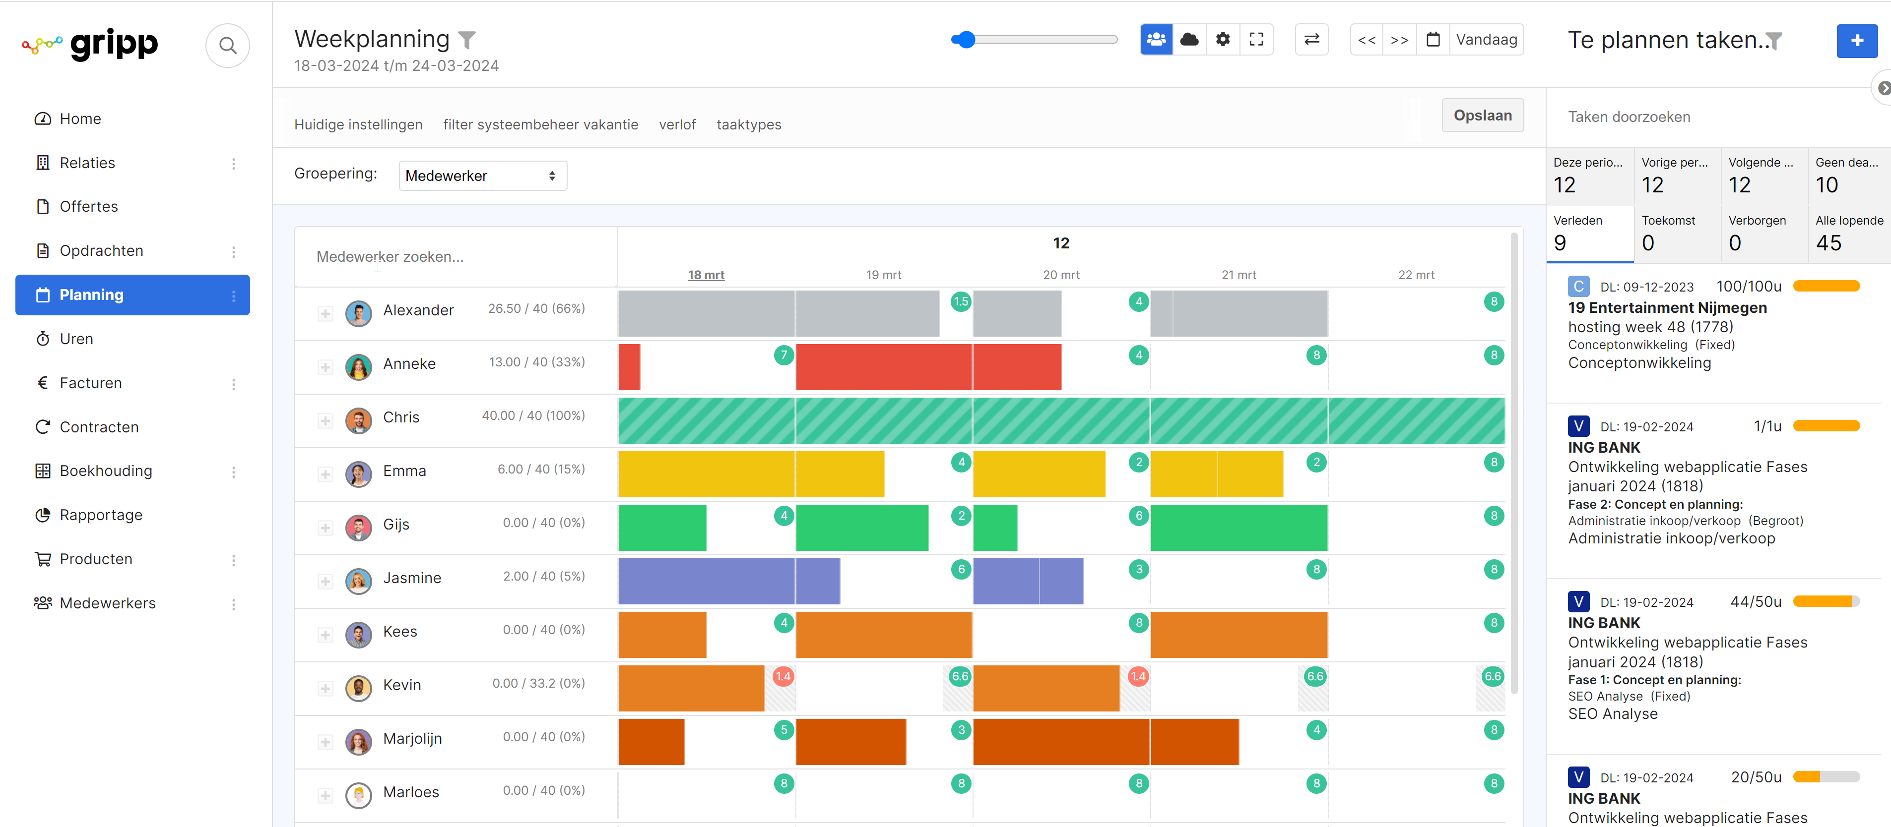Click the 18 mrt date header
The width and height of the screenshot is (1891, 827).
click(x=706, y=275)
